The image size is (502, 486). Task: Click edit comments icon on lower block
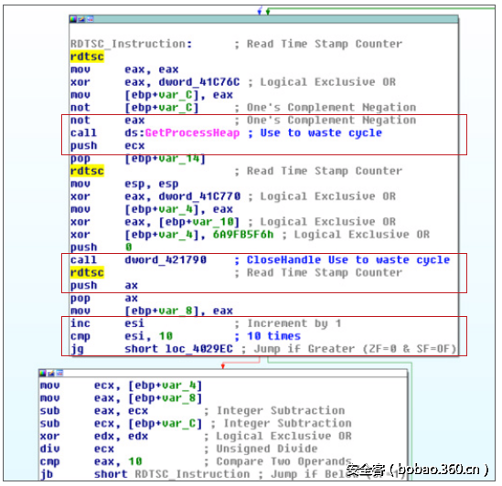[x=51, y=373]
